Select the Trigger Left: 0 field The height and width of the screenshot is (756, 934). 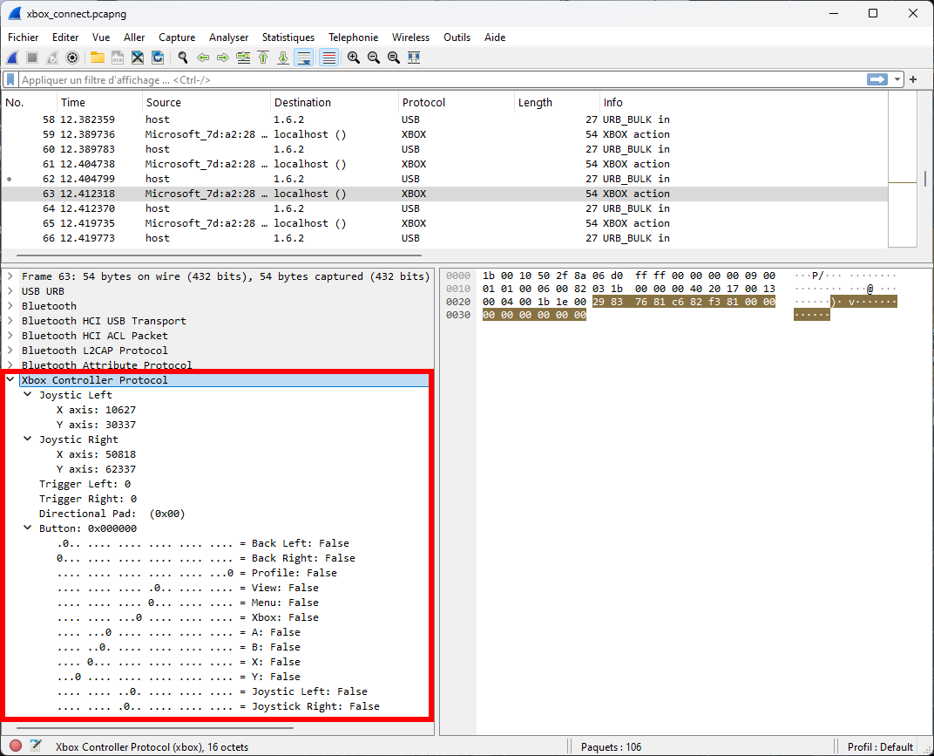[x=85, y=484]
